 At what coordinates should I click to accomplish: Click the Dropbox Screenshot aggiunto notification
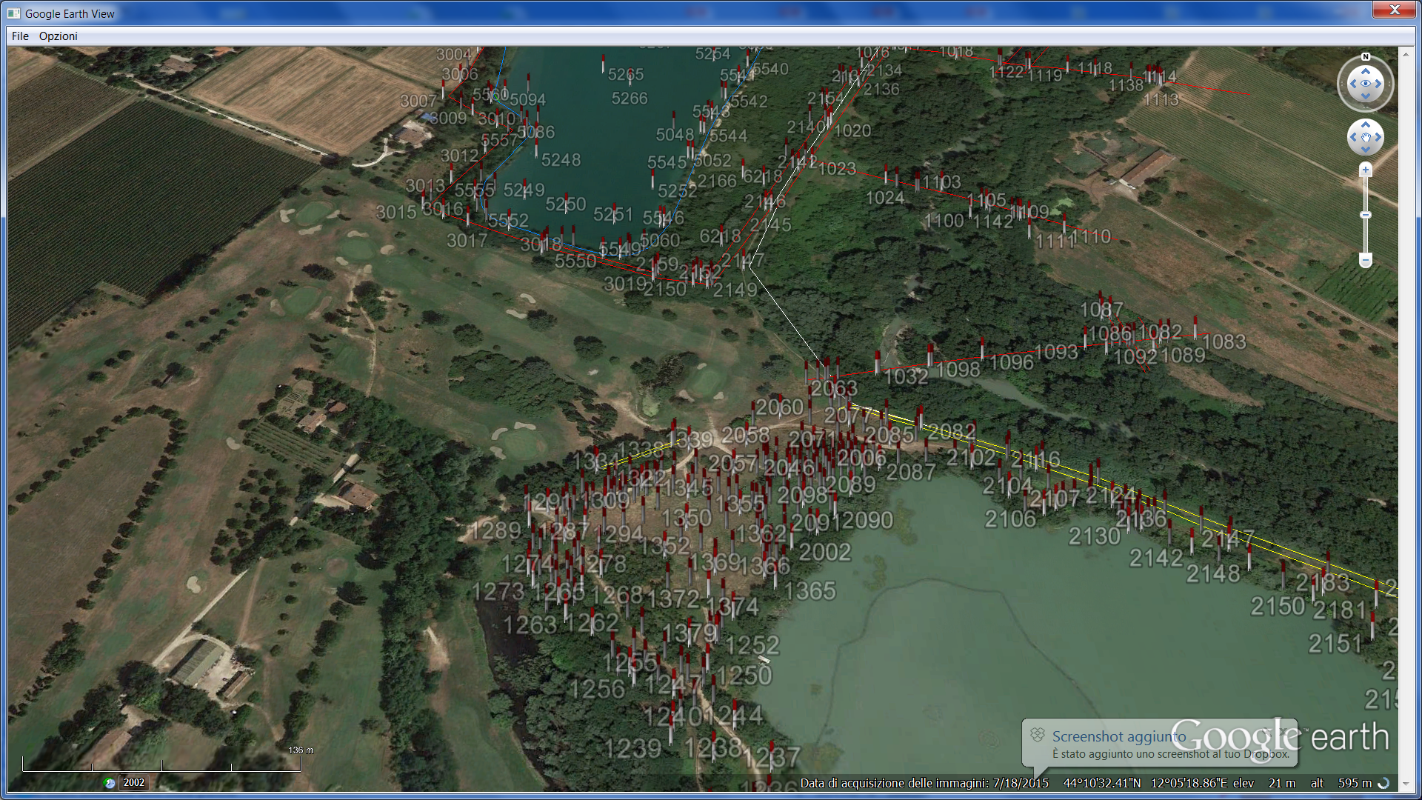pos(1159,744)
